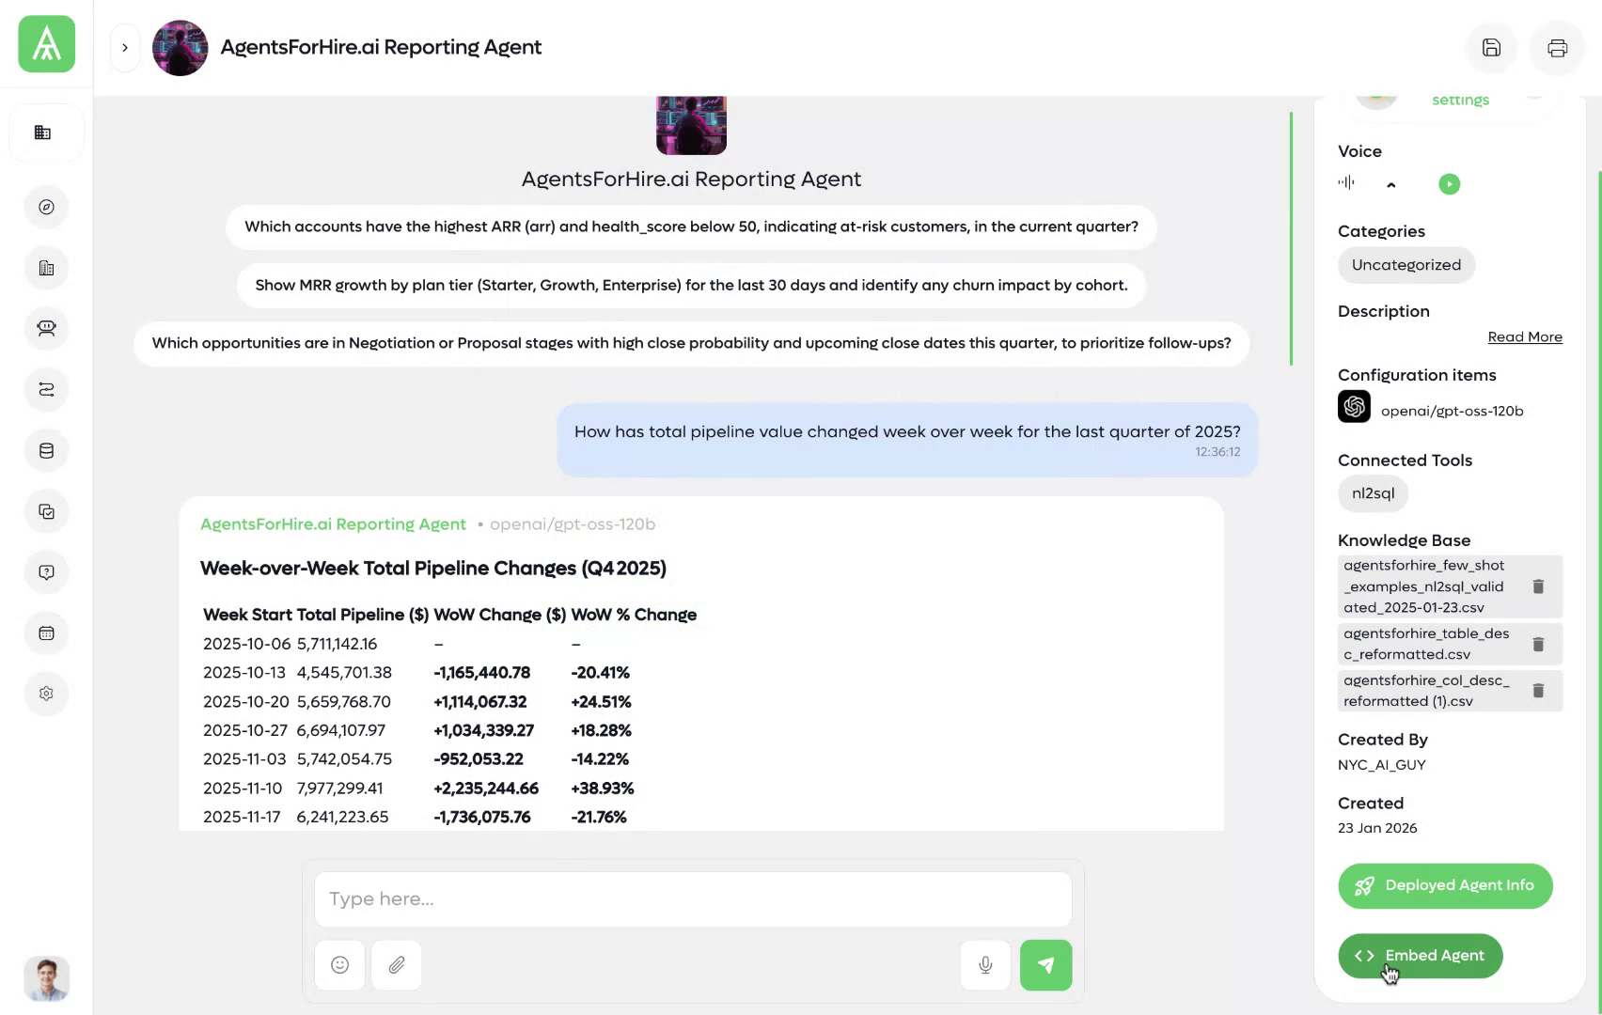Image resolution: width=1602 pixels, height=1015 pixels.
Task: Send message with green paper plane button
Action: pos(1045,965)
